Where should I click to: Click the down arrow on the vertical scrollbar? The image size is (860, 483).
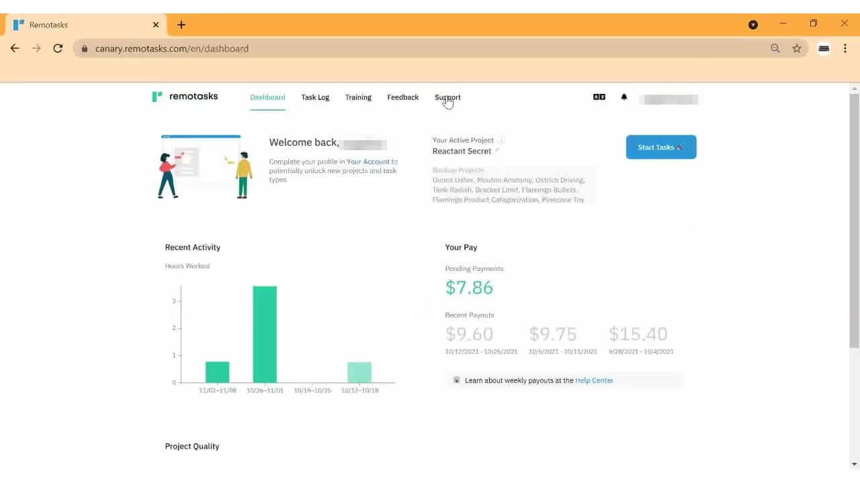click(x=855, y=463)
